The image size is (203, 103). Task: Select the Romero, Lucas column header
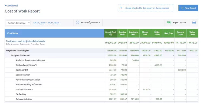[x=181, y=33]
